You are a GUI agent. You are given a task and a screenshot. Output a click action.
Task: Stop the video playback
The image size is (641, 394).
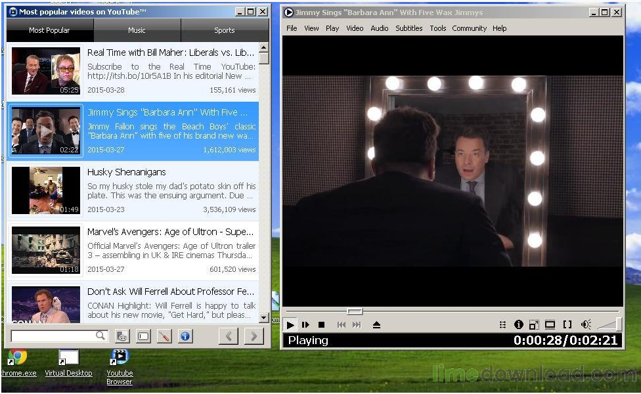(x=321, y=325)
